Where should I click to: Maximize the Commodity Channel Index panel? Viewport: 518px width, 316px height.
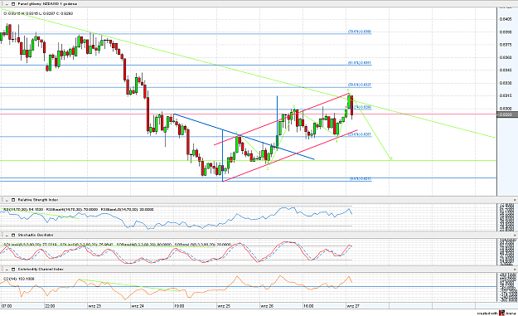(x=13, y=269)
